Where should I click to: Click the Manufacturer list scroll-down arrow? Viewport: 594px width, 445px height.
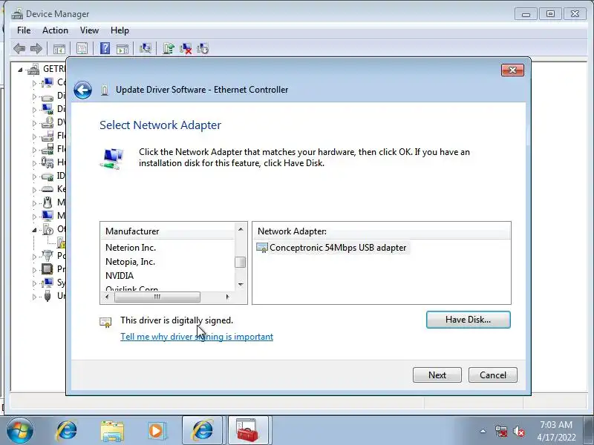point(241,284)
